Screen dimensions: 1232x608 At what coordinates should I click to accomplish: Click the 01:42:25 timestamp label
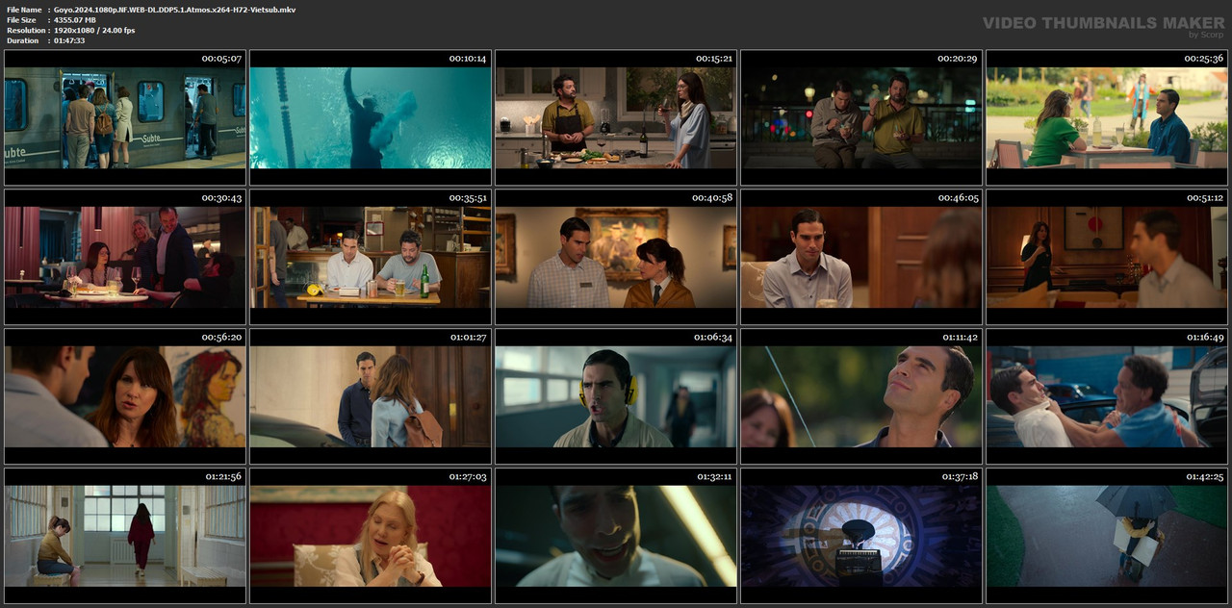tap(1204, 477)
